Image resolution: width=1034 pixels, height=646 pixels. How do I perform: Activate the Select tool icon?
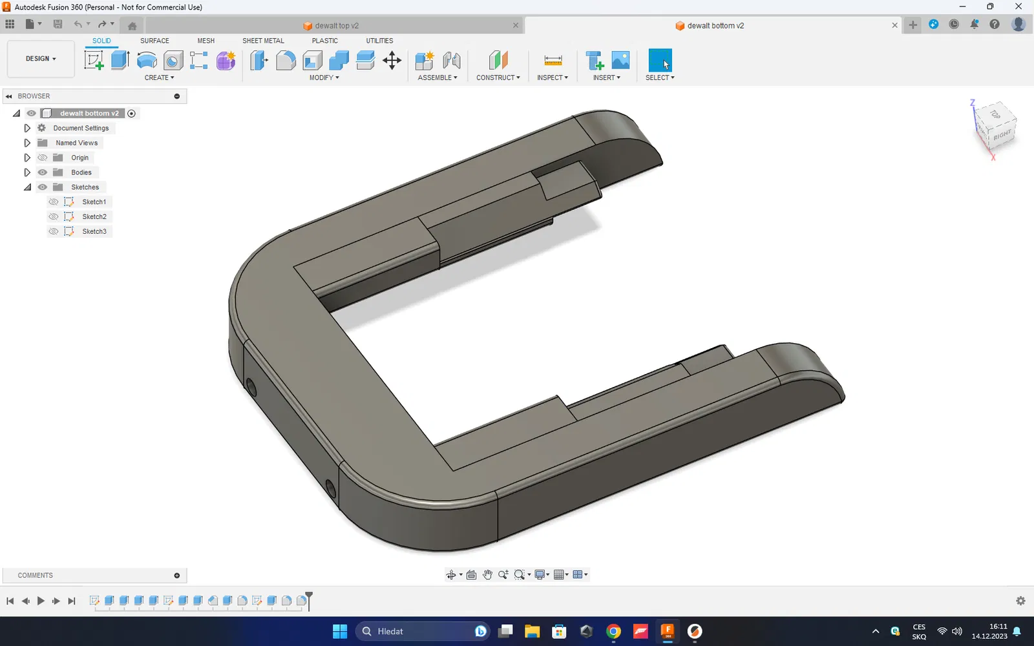click(660, 61)
